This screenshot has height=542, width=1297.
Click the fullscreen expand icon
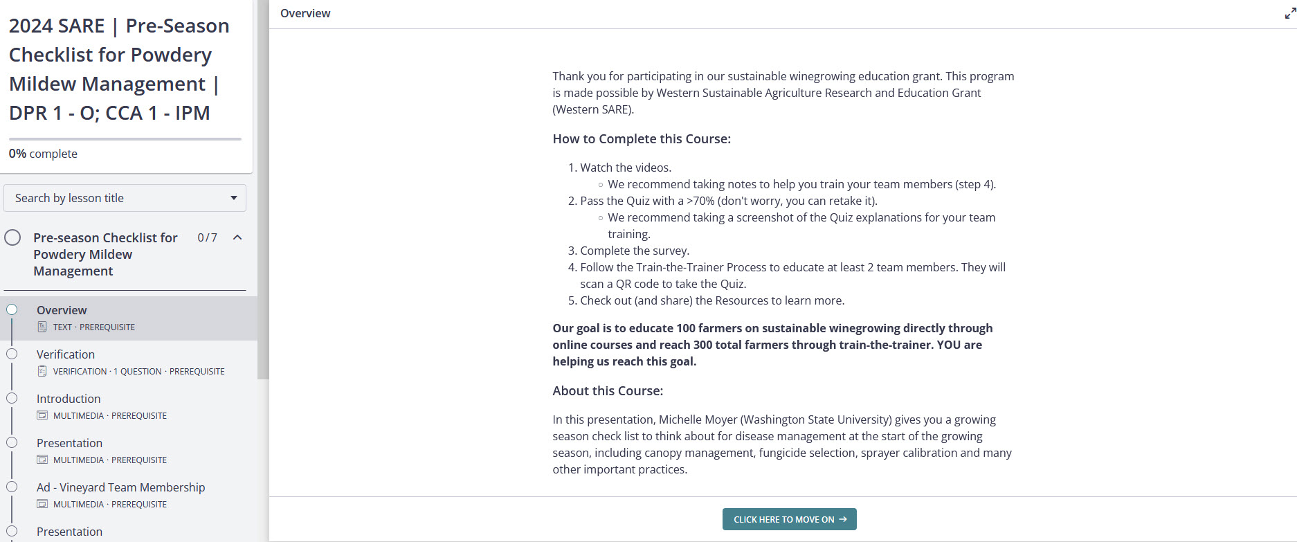pyautogui.click(x=1289, y=13)
